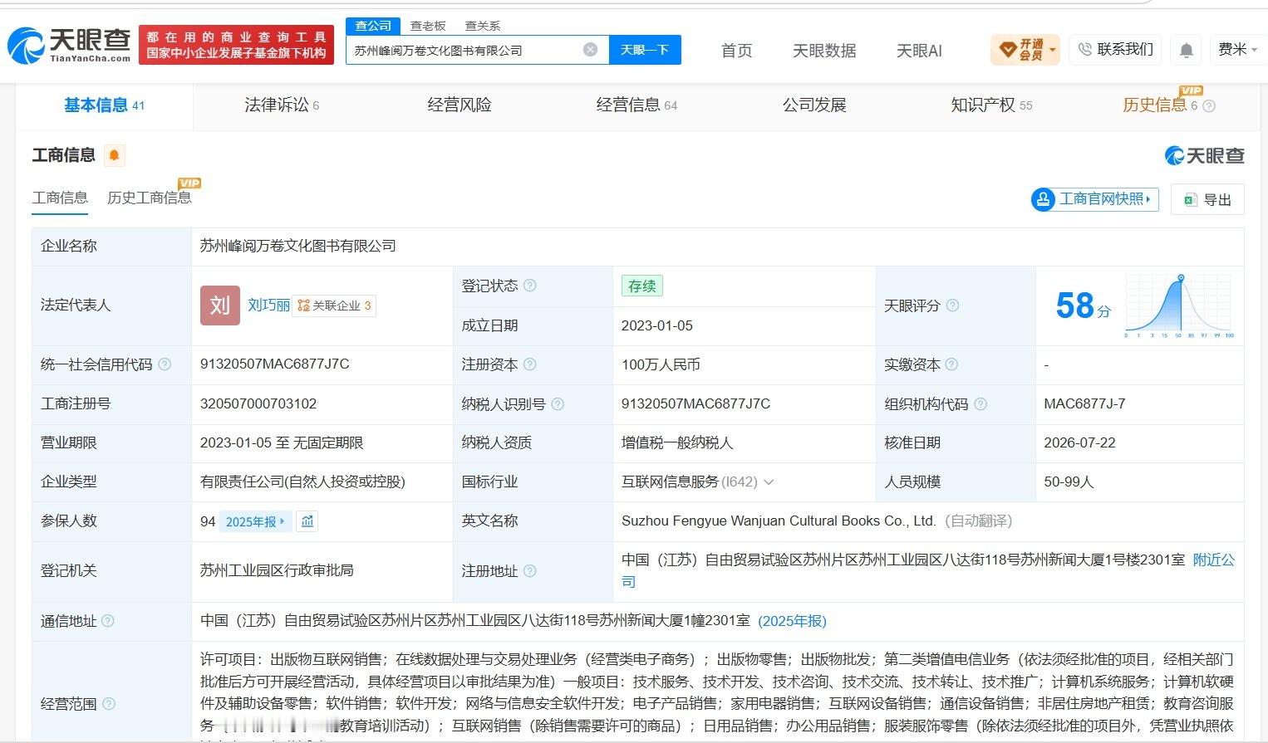1268x743 pixels.
Task: Click the 100万人民币 registered capital value
Action: click(661, 364)
